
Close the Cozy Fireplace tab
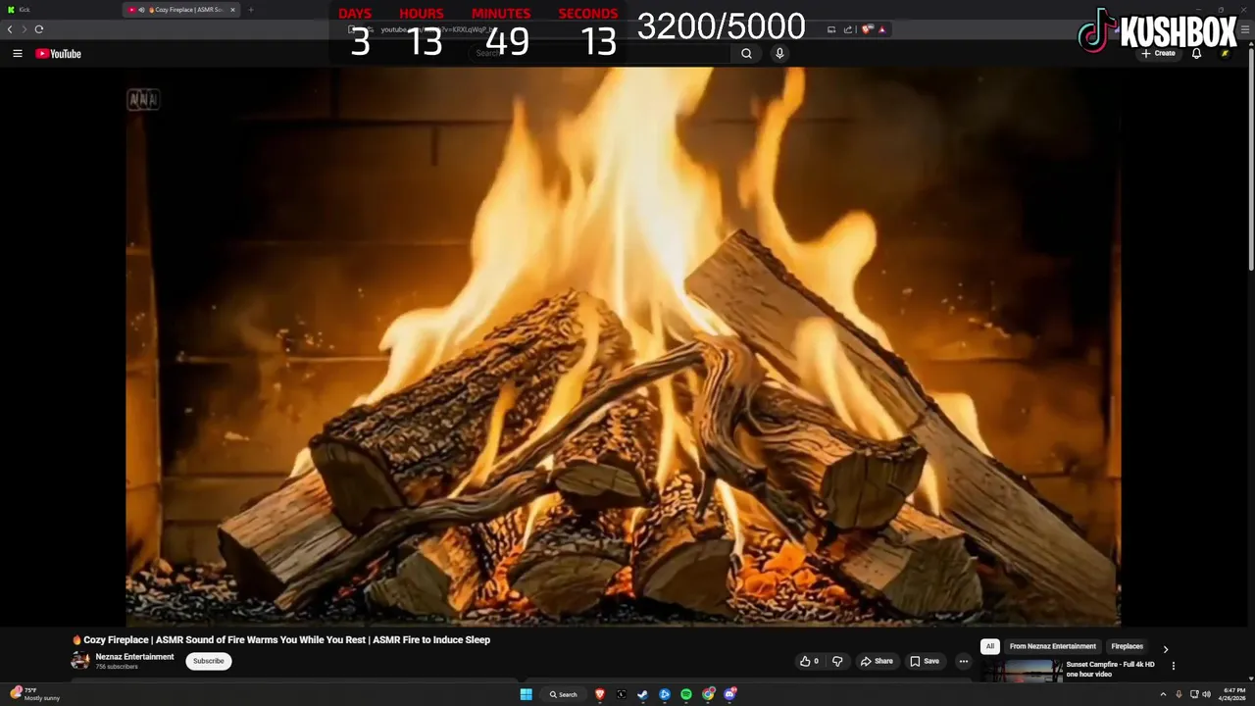(x=232, y=10)
